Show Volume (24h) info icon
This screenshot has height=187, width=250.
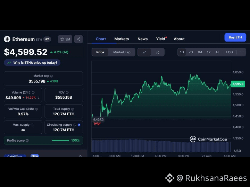(33, 92)
